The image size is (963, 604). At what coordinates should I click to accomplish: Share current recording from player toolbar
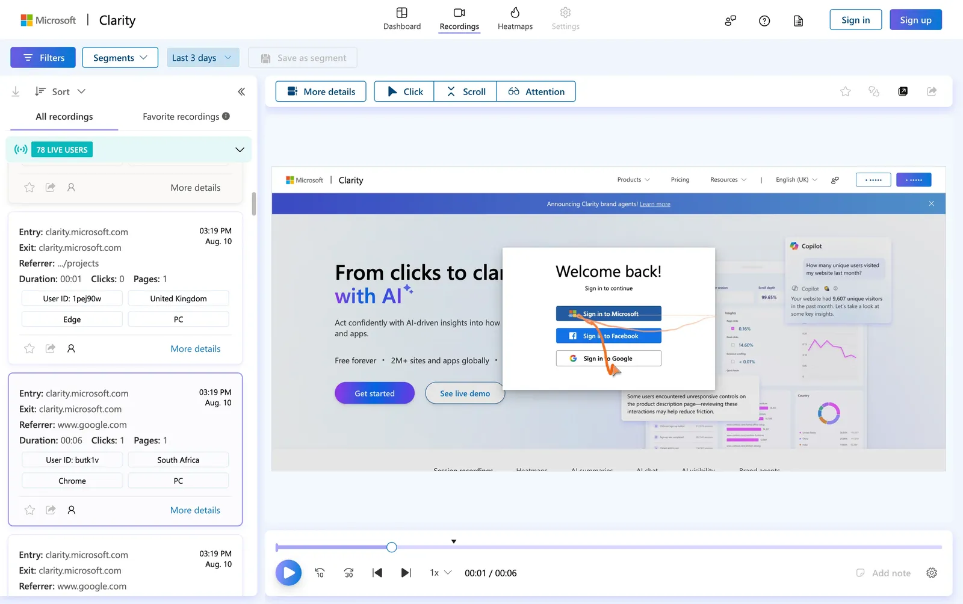coord(932,91)
